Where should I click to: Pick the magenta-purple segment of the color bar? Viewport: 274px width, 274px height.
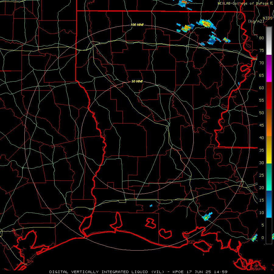coord(269,68)
